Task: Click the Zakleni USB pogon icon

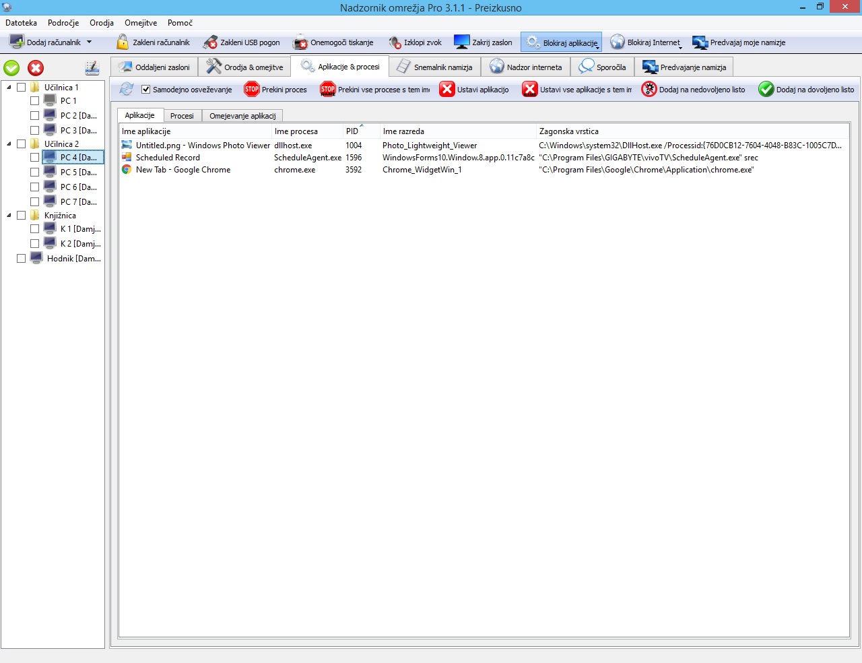Action: (x=210, y=42)
